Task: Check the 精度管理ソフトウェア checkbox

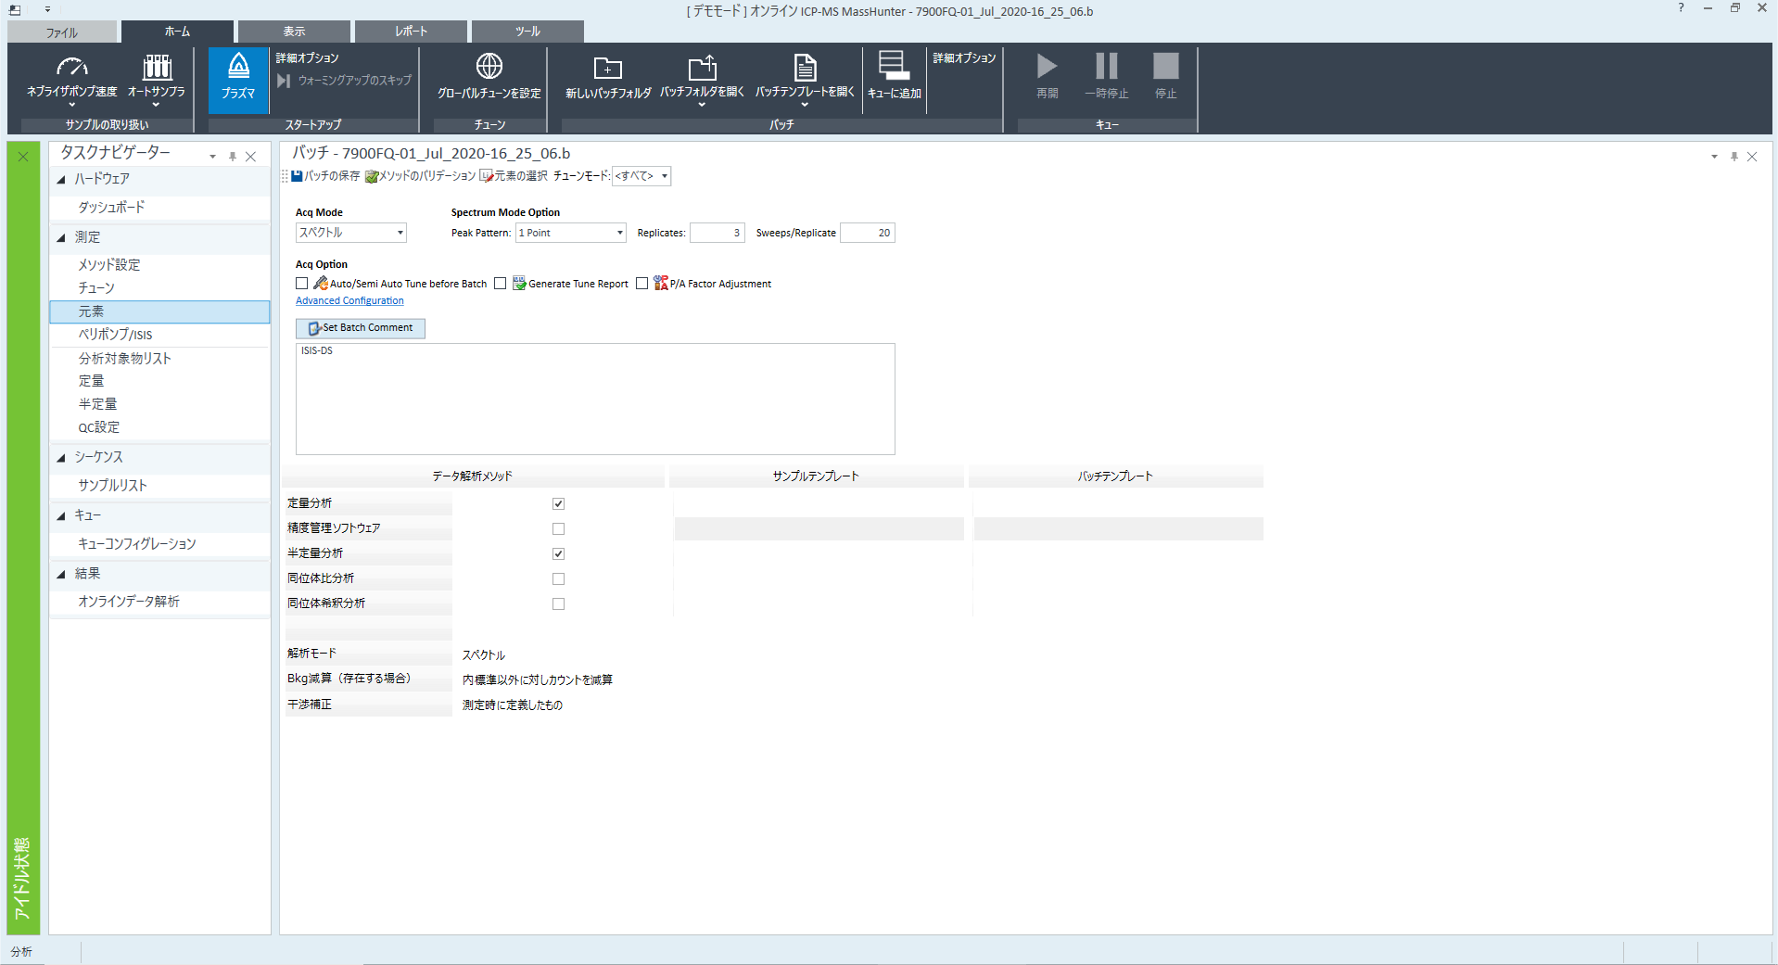Action: (x=558, y=528)
